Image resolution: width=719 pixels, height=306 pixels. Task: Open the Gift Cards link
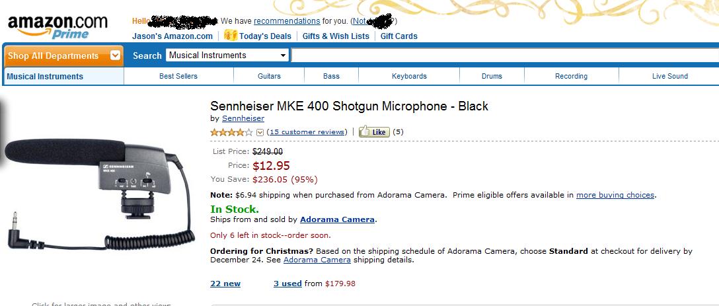tap(399, 36)
